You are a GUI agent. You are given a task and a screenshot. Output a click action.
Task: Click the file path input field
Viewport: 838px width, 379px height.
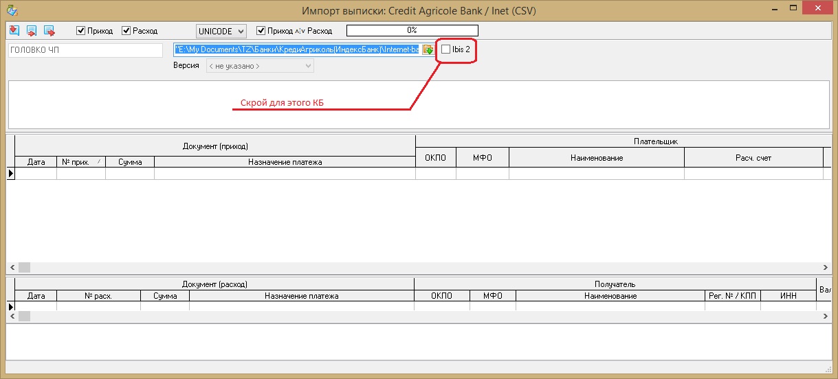296,49
